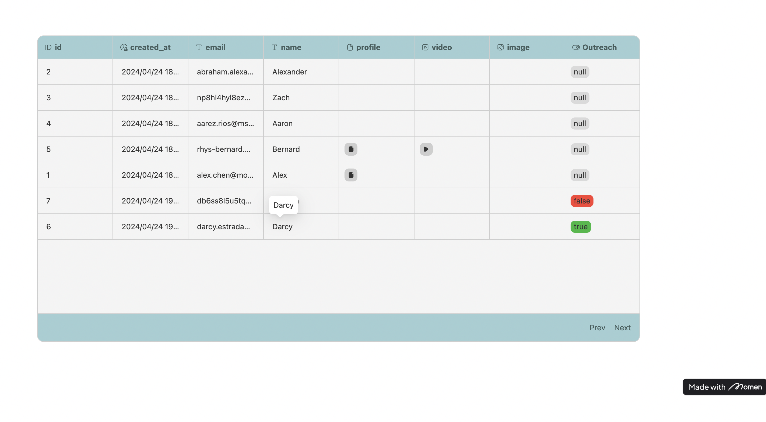
Task: Click the clock icon beside created_at
Action: click(x=124, y=48)
